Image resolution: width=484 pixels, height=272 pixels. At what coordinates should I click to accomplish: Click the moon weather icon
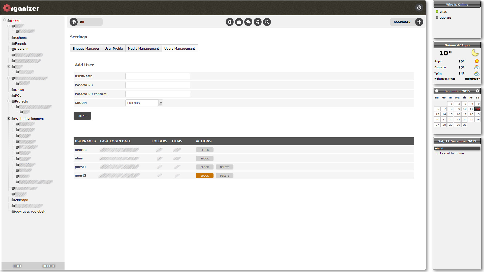pos(475,53)
